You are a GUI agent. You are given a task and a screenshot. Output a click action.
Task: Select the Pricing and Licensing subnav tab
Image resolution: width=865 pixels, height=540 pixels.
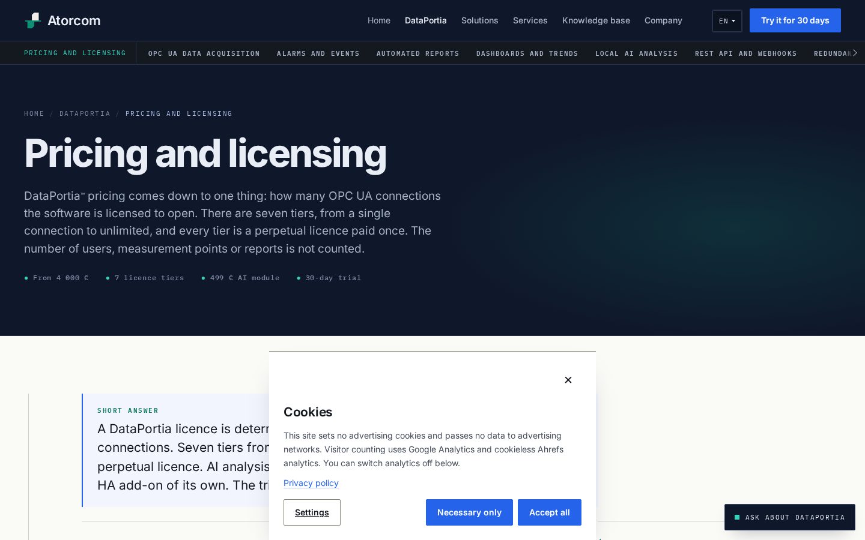point(75,53)
